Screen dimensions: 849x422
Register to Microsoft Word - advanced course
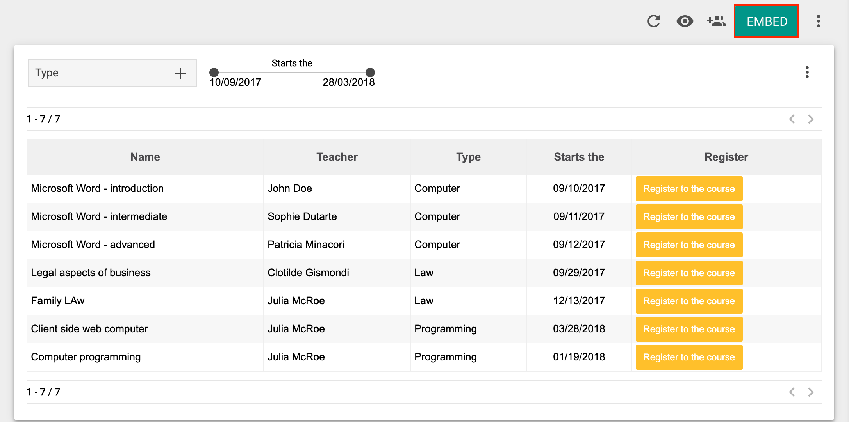coord(689,245)
